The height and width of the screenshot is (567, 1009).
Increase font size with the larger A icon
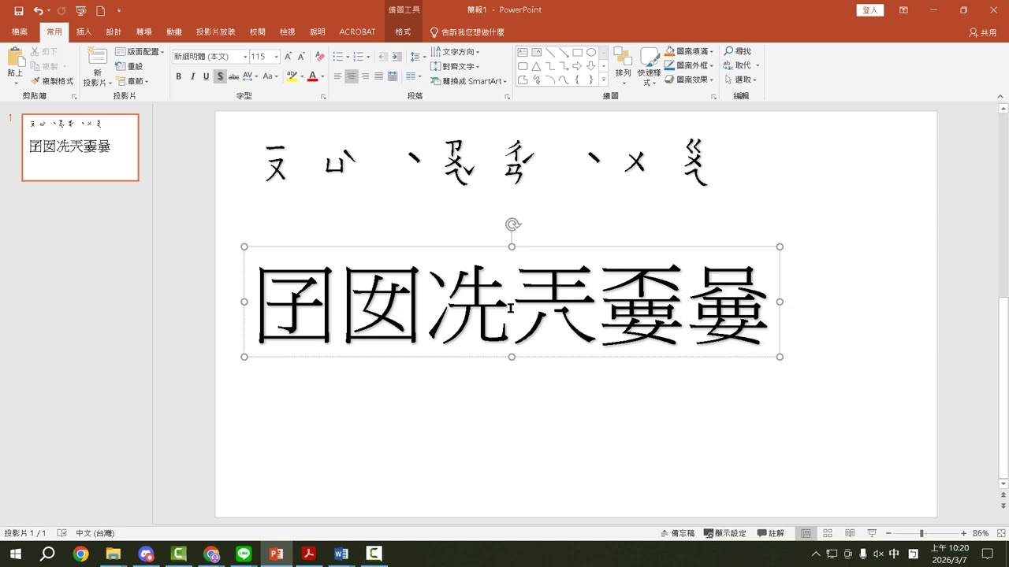coord(288,57)
